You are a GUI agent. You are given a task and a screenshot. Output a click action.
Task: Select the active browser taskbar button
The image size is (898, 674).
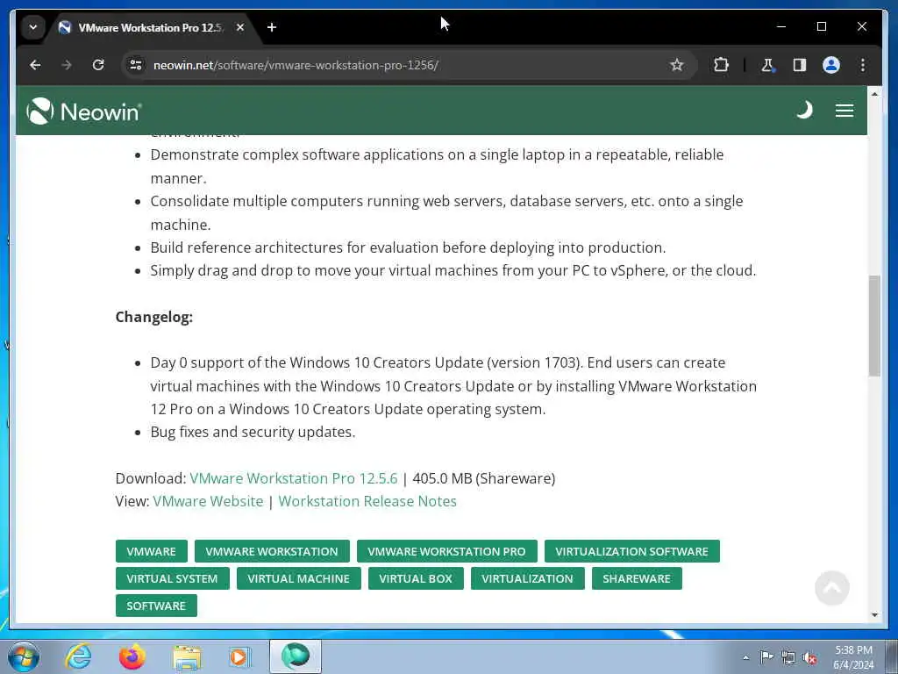[296, 656]
